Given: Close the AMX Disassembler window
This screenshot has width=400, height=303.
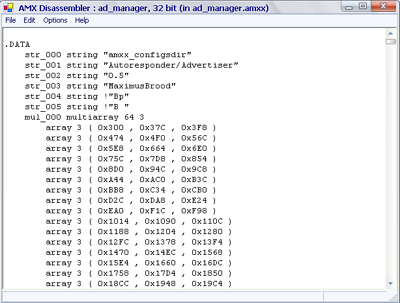Looking at the screenshot, I should point(383,7).
